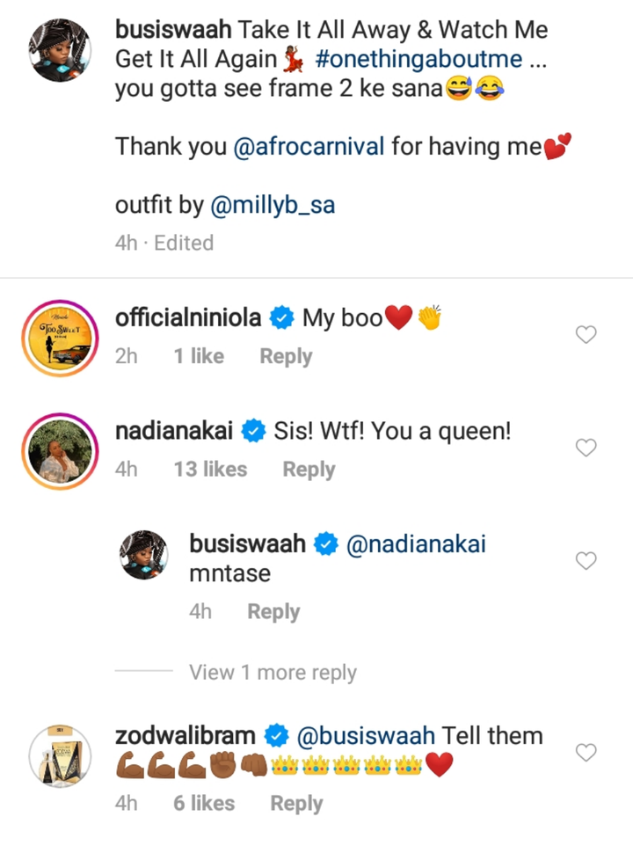The height and width of the screenshot is (853, 633).
Task: Like nadianakai's "You a queen" comment
Action: [x=586, y=448]
